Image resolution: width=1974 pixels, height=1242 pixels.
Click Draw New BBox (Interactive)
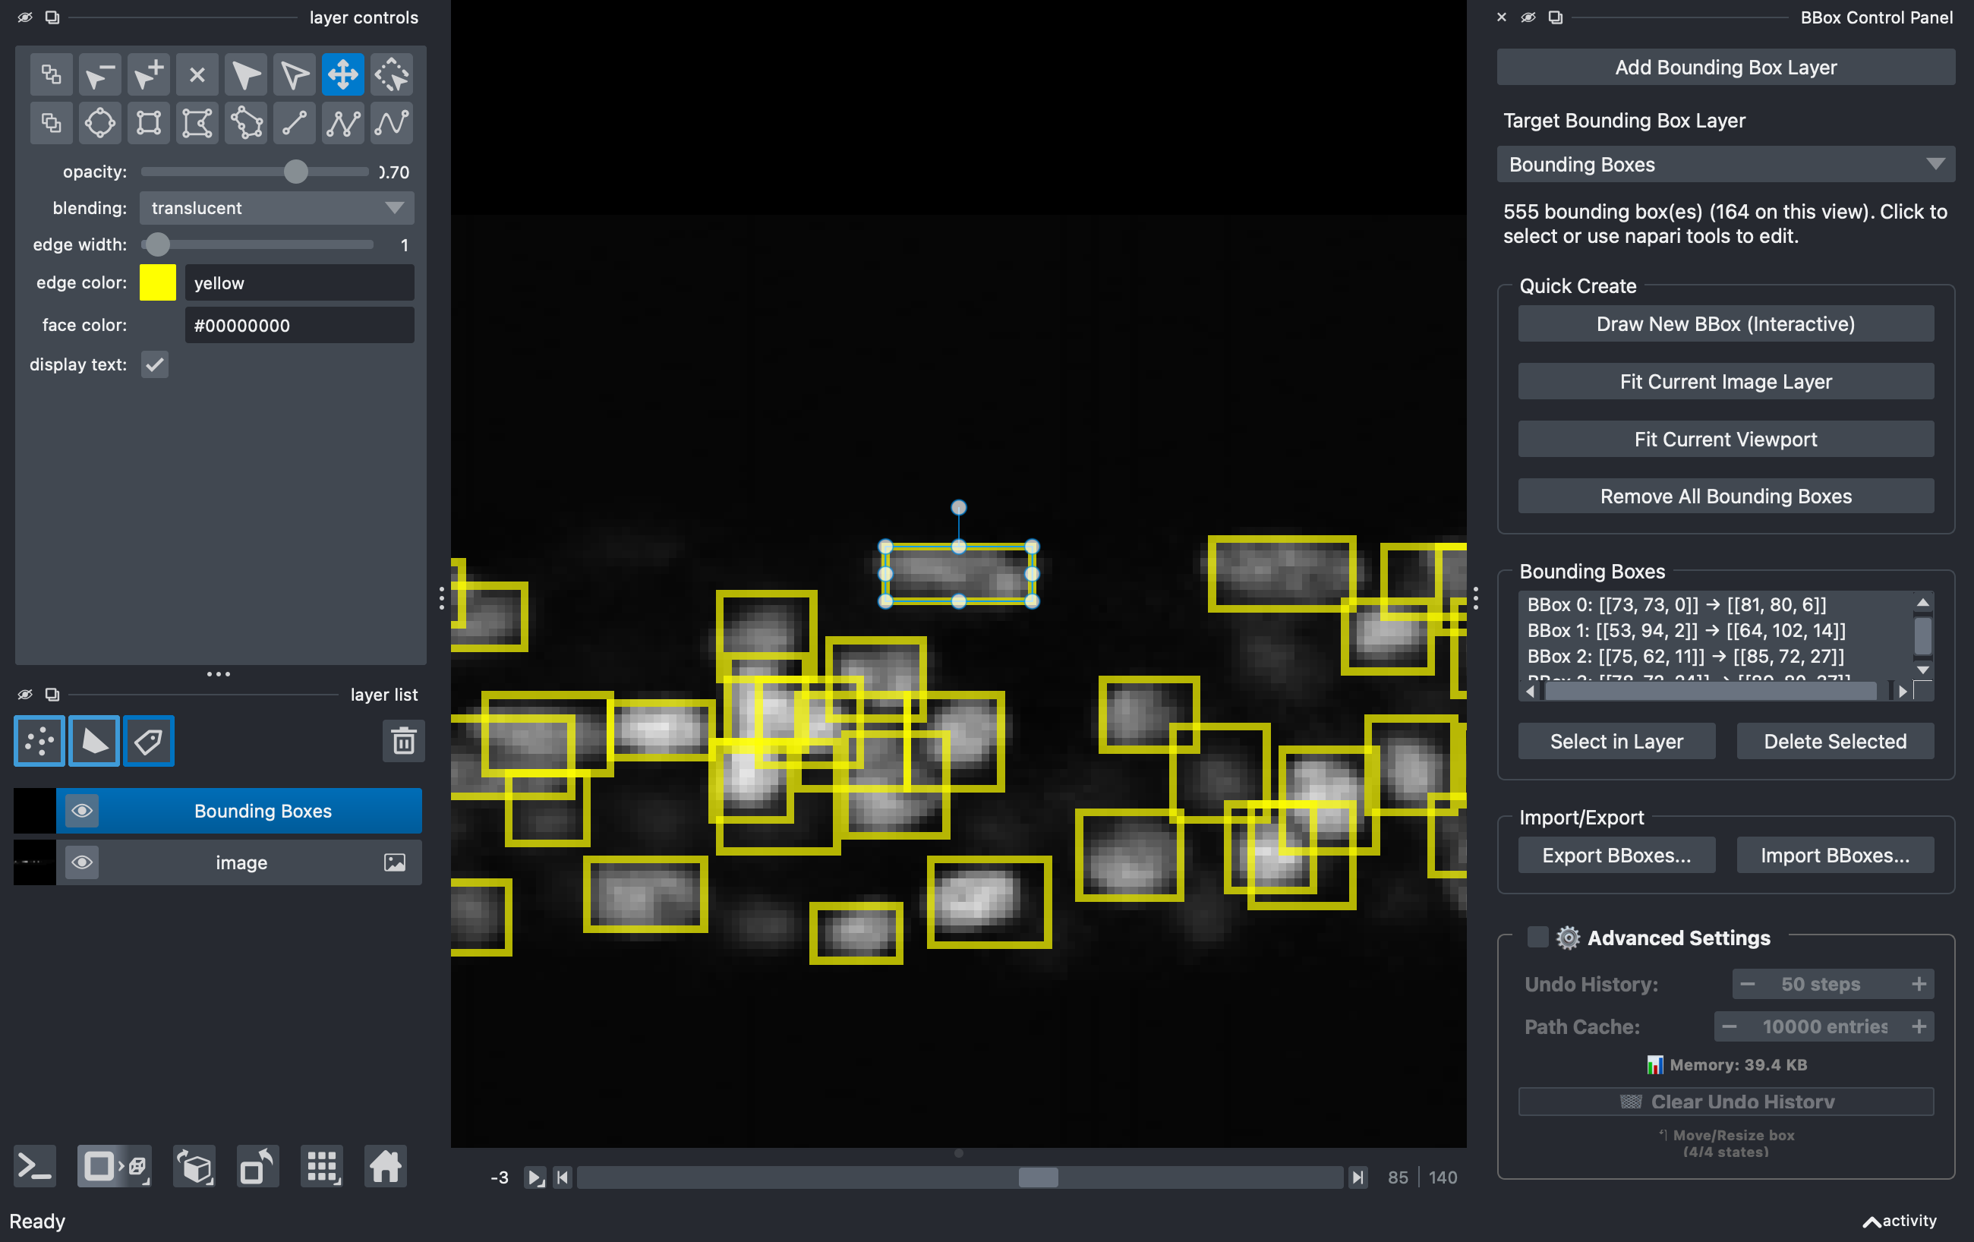click(1726, 324)
